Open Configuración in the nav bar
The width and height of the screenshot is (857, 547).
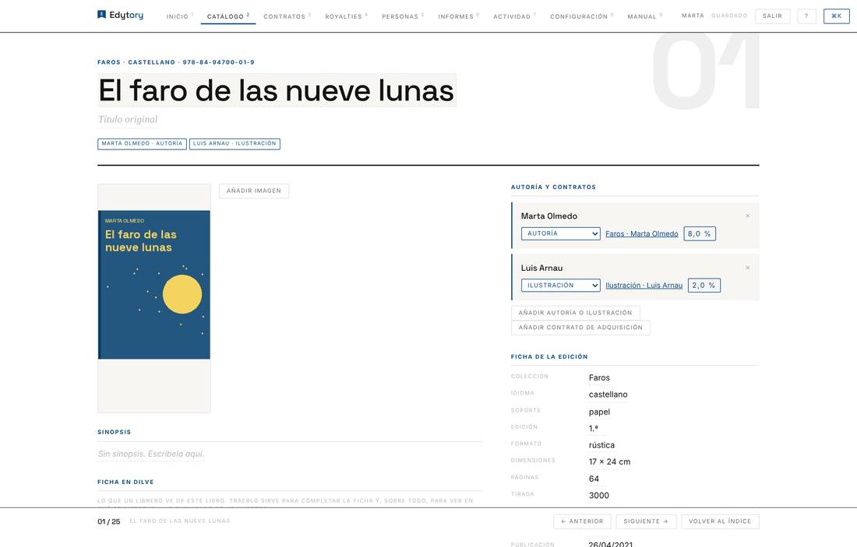coord(580,16)
